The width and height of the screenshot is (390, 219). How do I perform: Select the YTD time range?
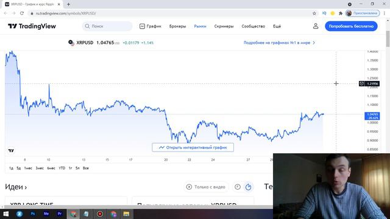pyautogui.click(x=62, y=168)
